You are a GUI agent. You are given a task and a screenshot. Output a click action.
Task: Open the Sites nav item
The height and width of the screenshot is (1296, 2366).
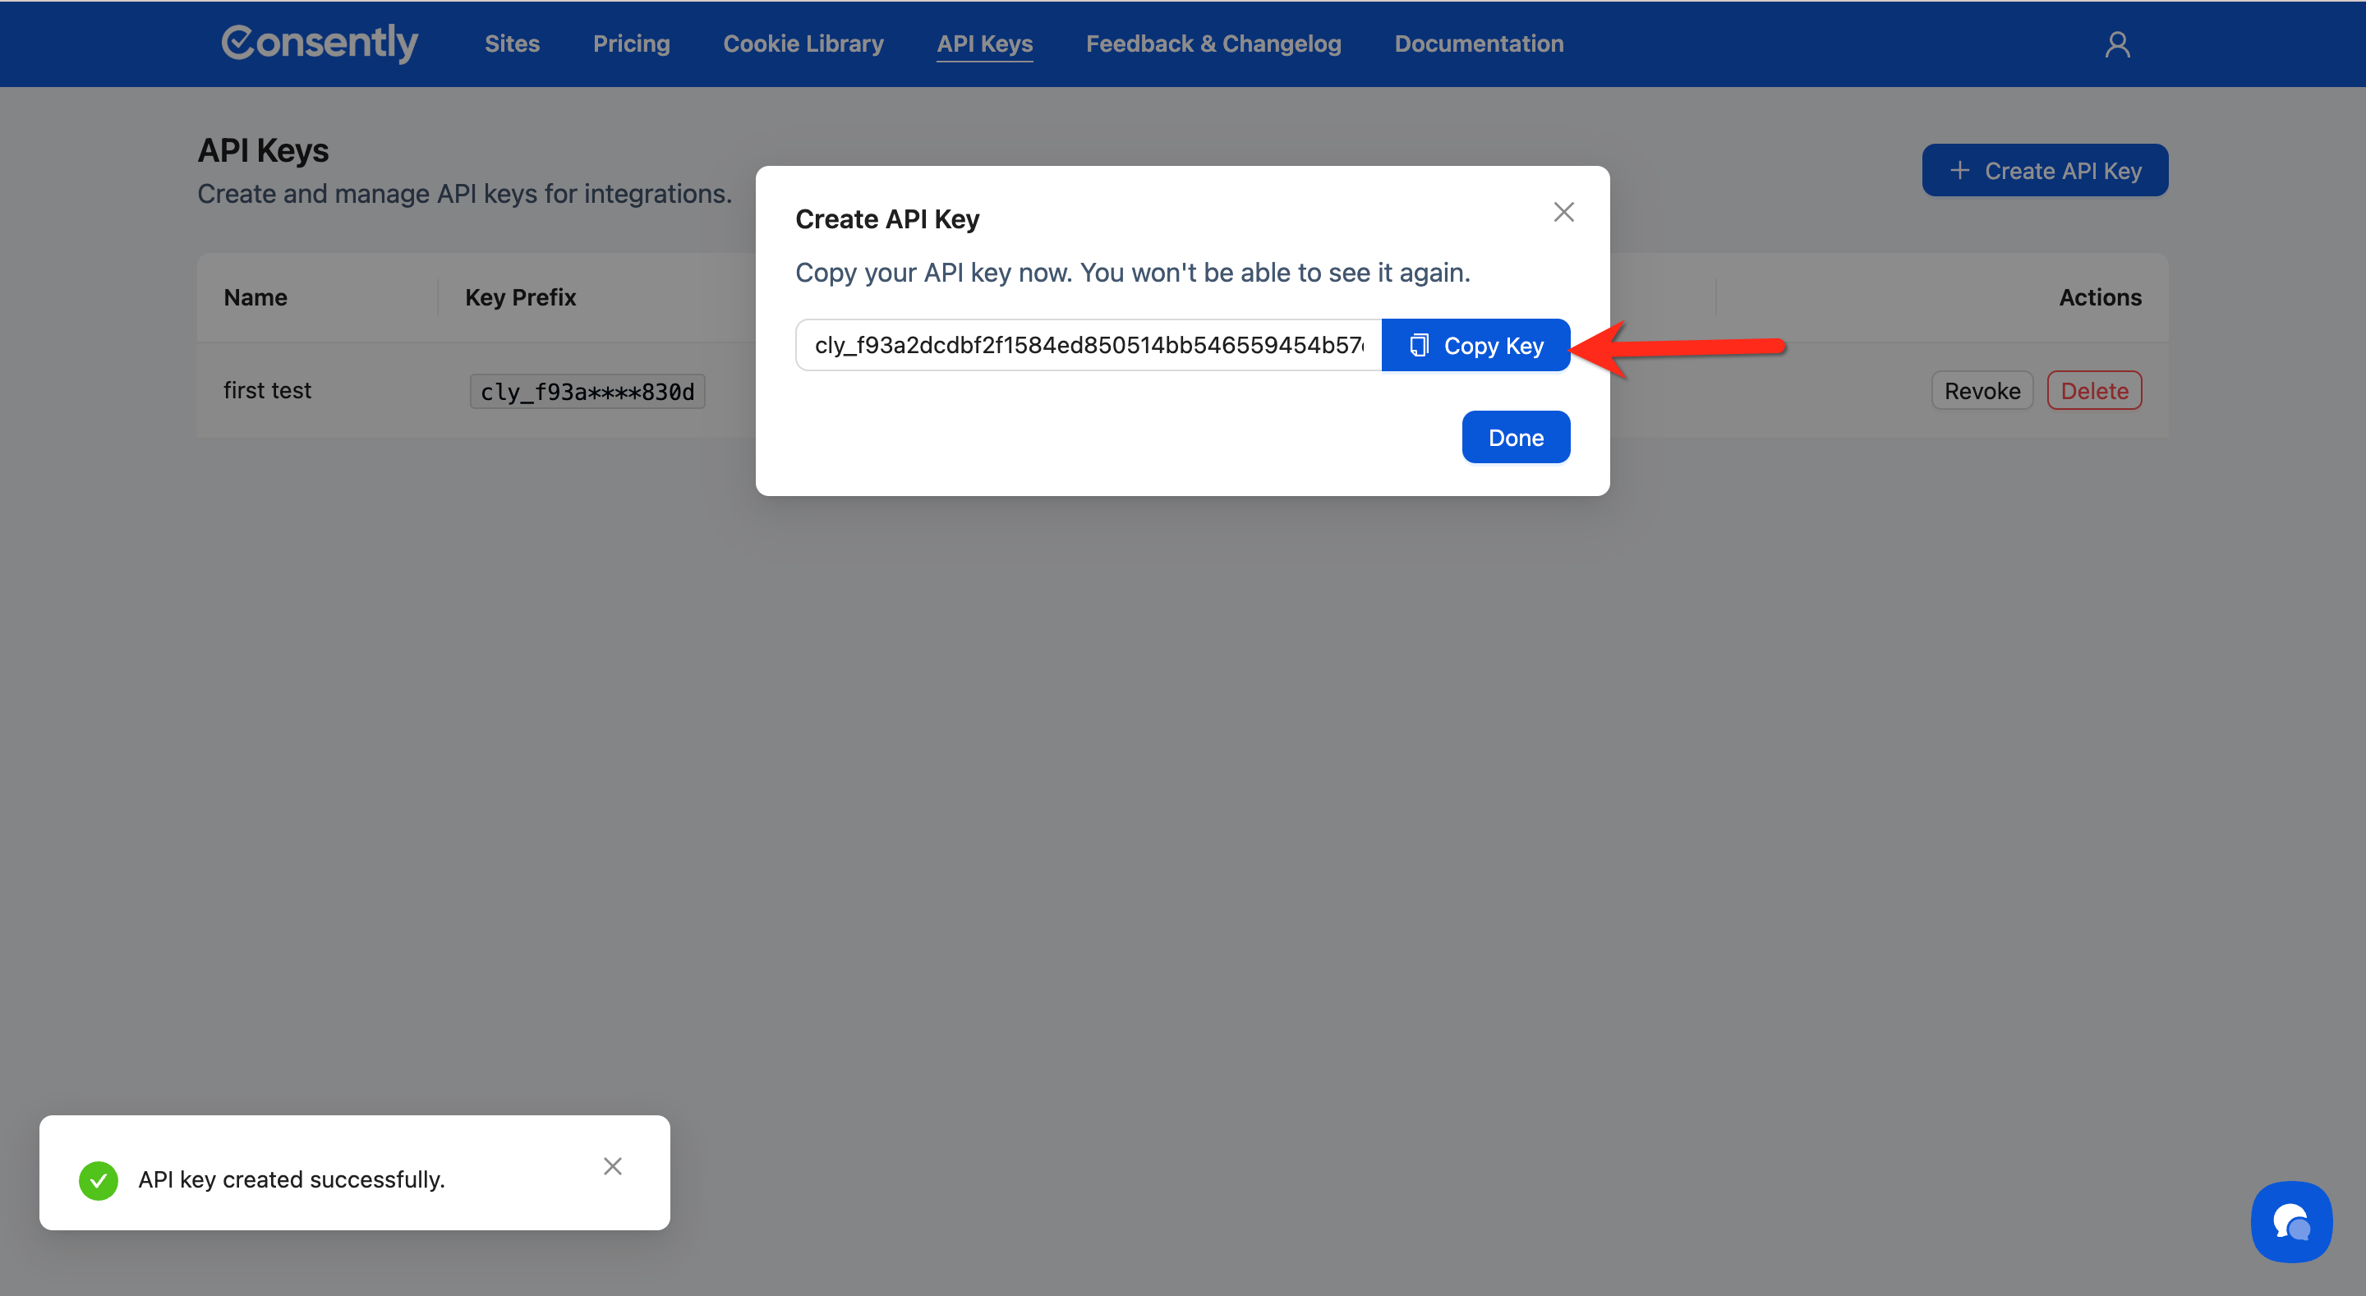click(512, 44)
